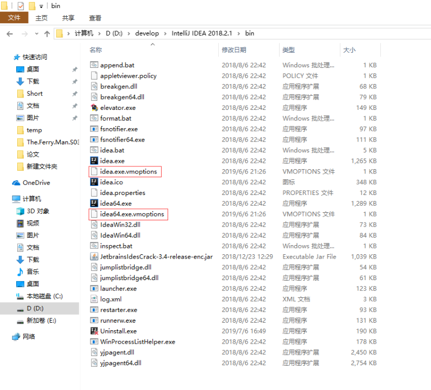This screenshot has height=390, width=431.
Task: Expand the chevron after D (D:) in breadcrumb
Action: click(x=129, y=33)
